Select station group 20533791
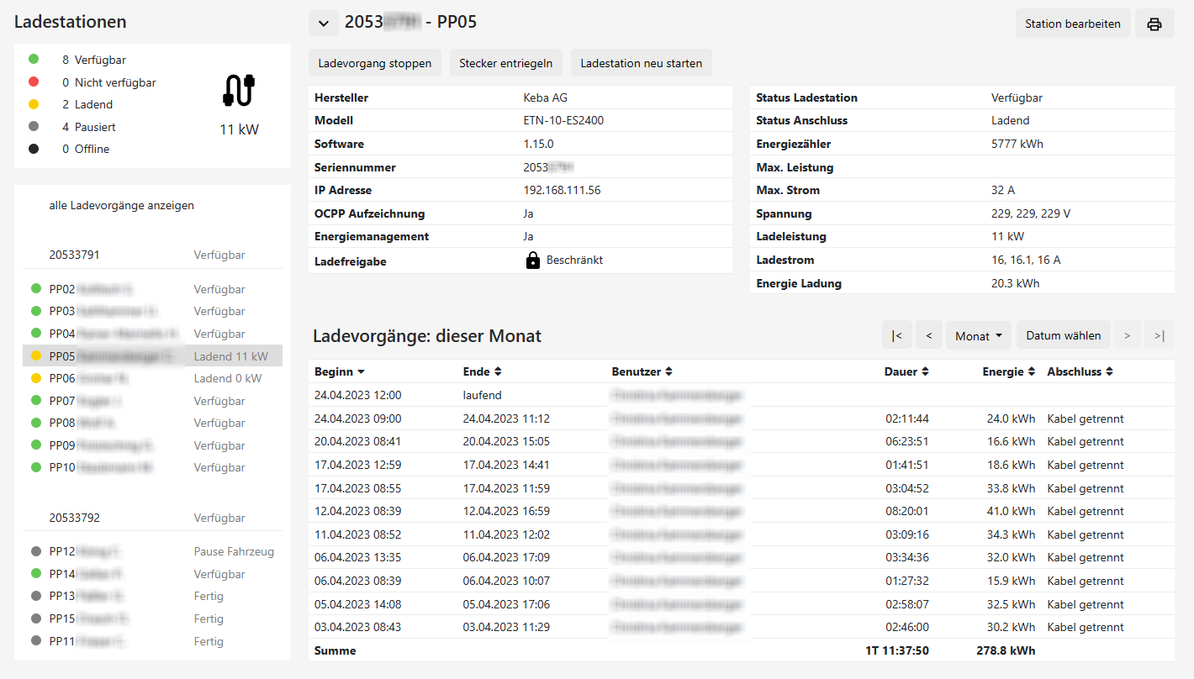This screenshot has width=1194, height=679. (152, 255)
